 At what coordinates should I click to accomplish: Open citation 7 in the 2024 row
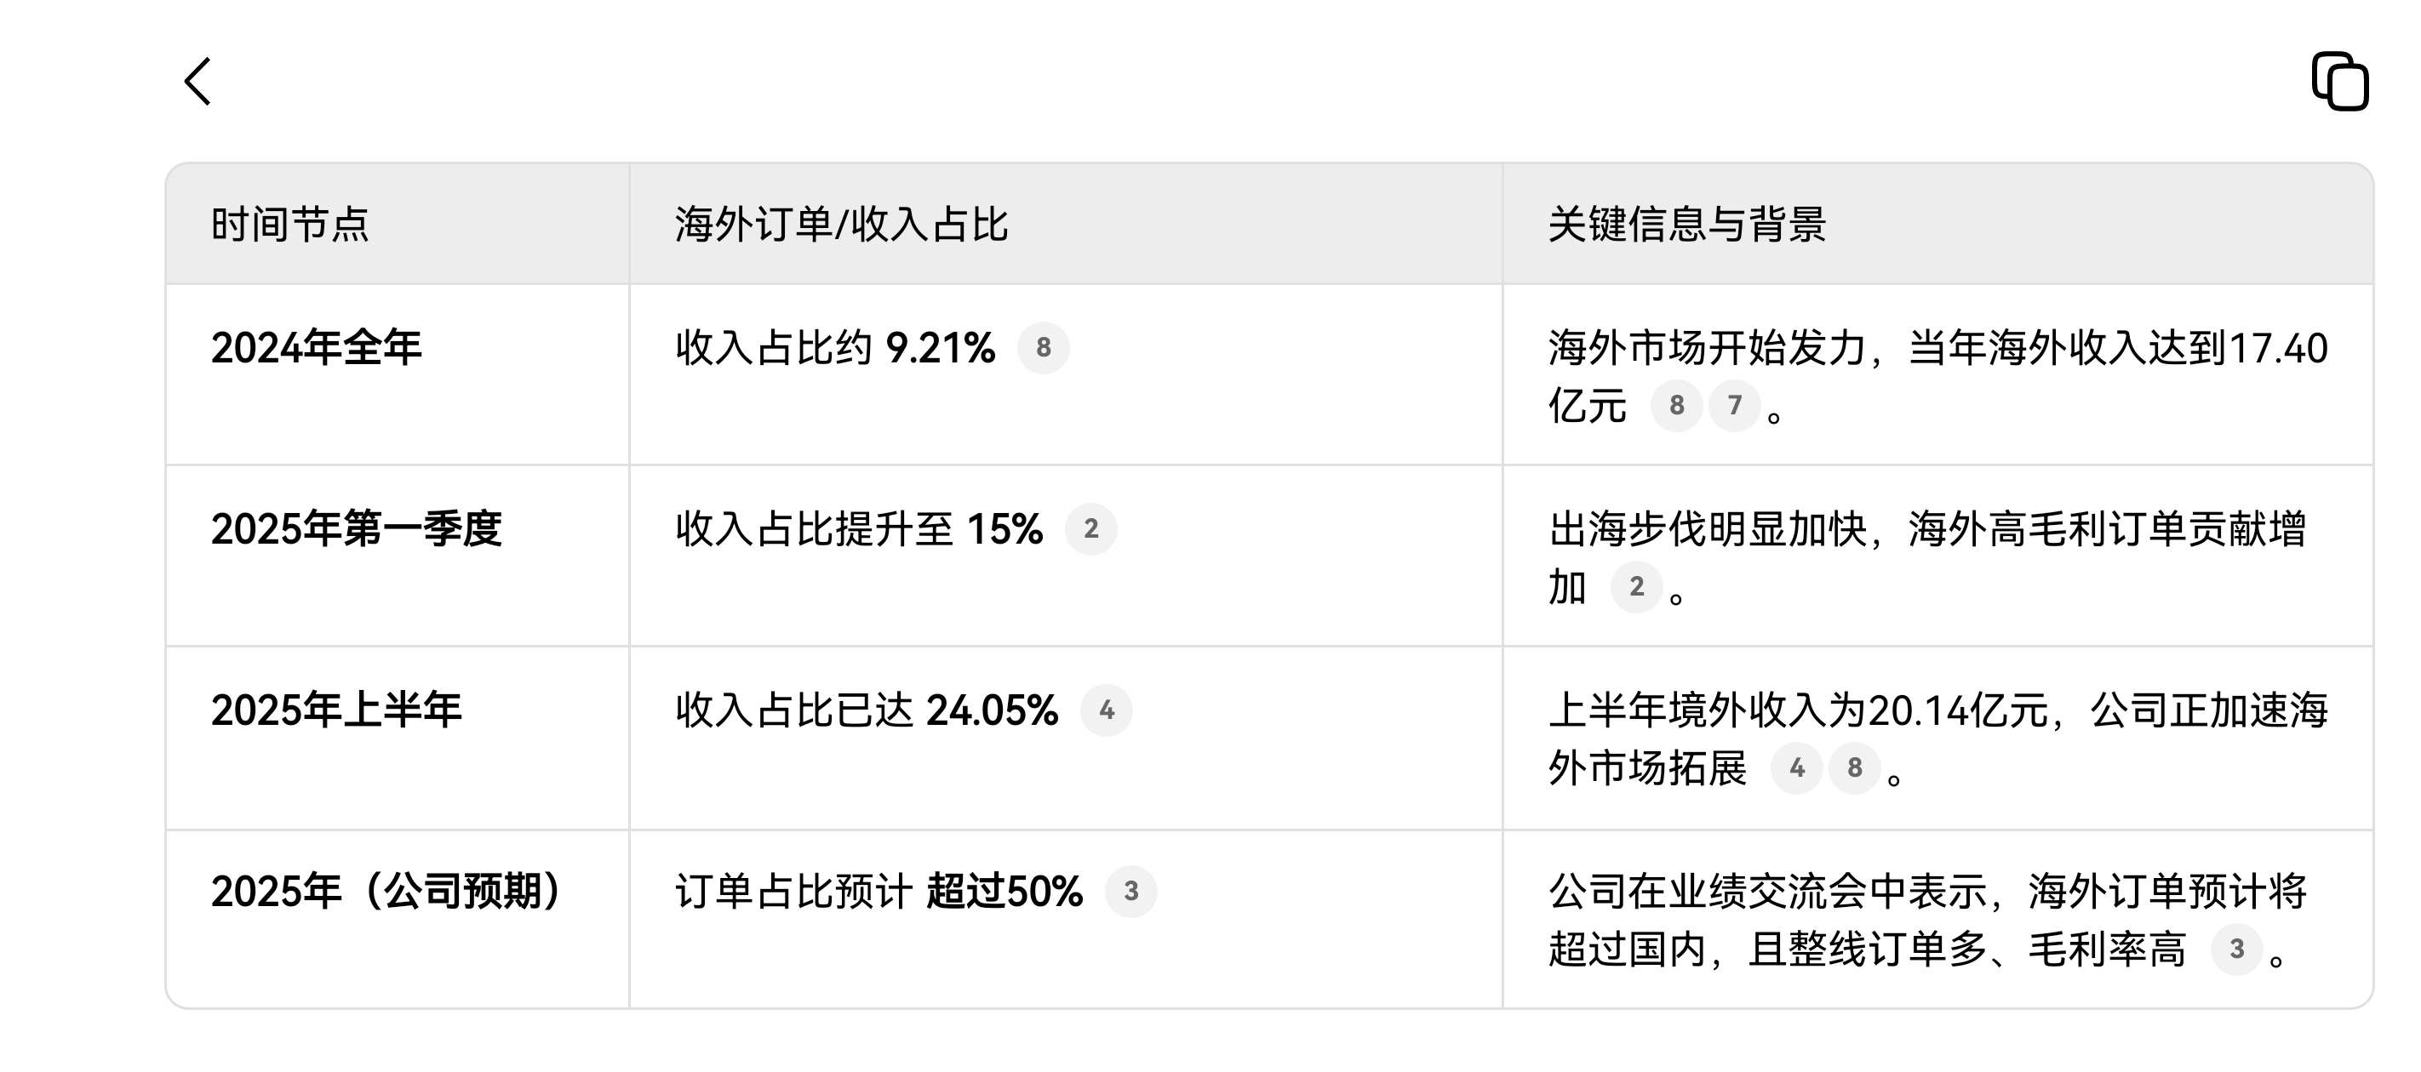tap(1735, 406)
